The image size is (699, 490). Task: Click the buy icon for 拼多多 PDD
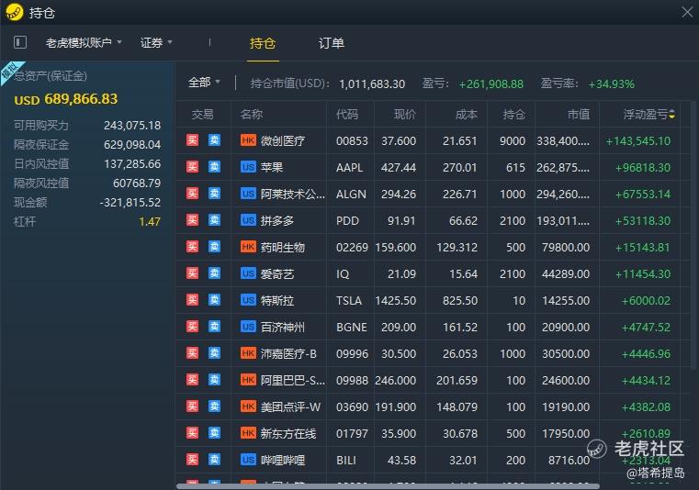[x=192, y=220]
